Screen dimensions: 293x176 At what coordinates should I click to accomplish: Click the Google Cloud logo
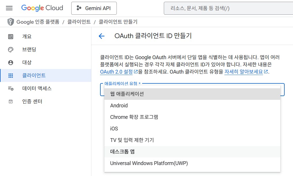42,8
